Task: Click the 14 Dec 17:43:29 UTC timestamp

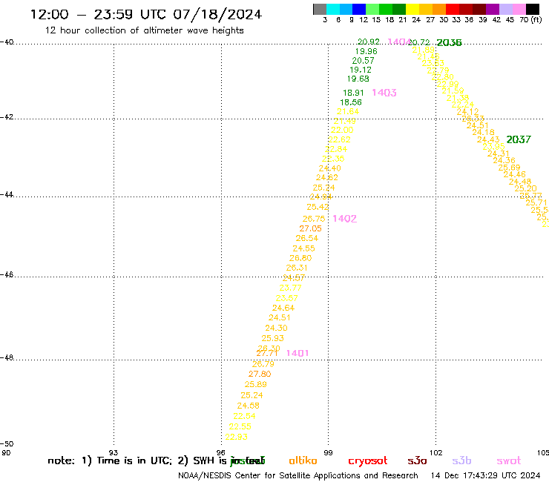Action: tap(485, 475)
